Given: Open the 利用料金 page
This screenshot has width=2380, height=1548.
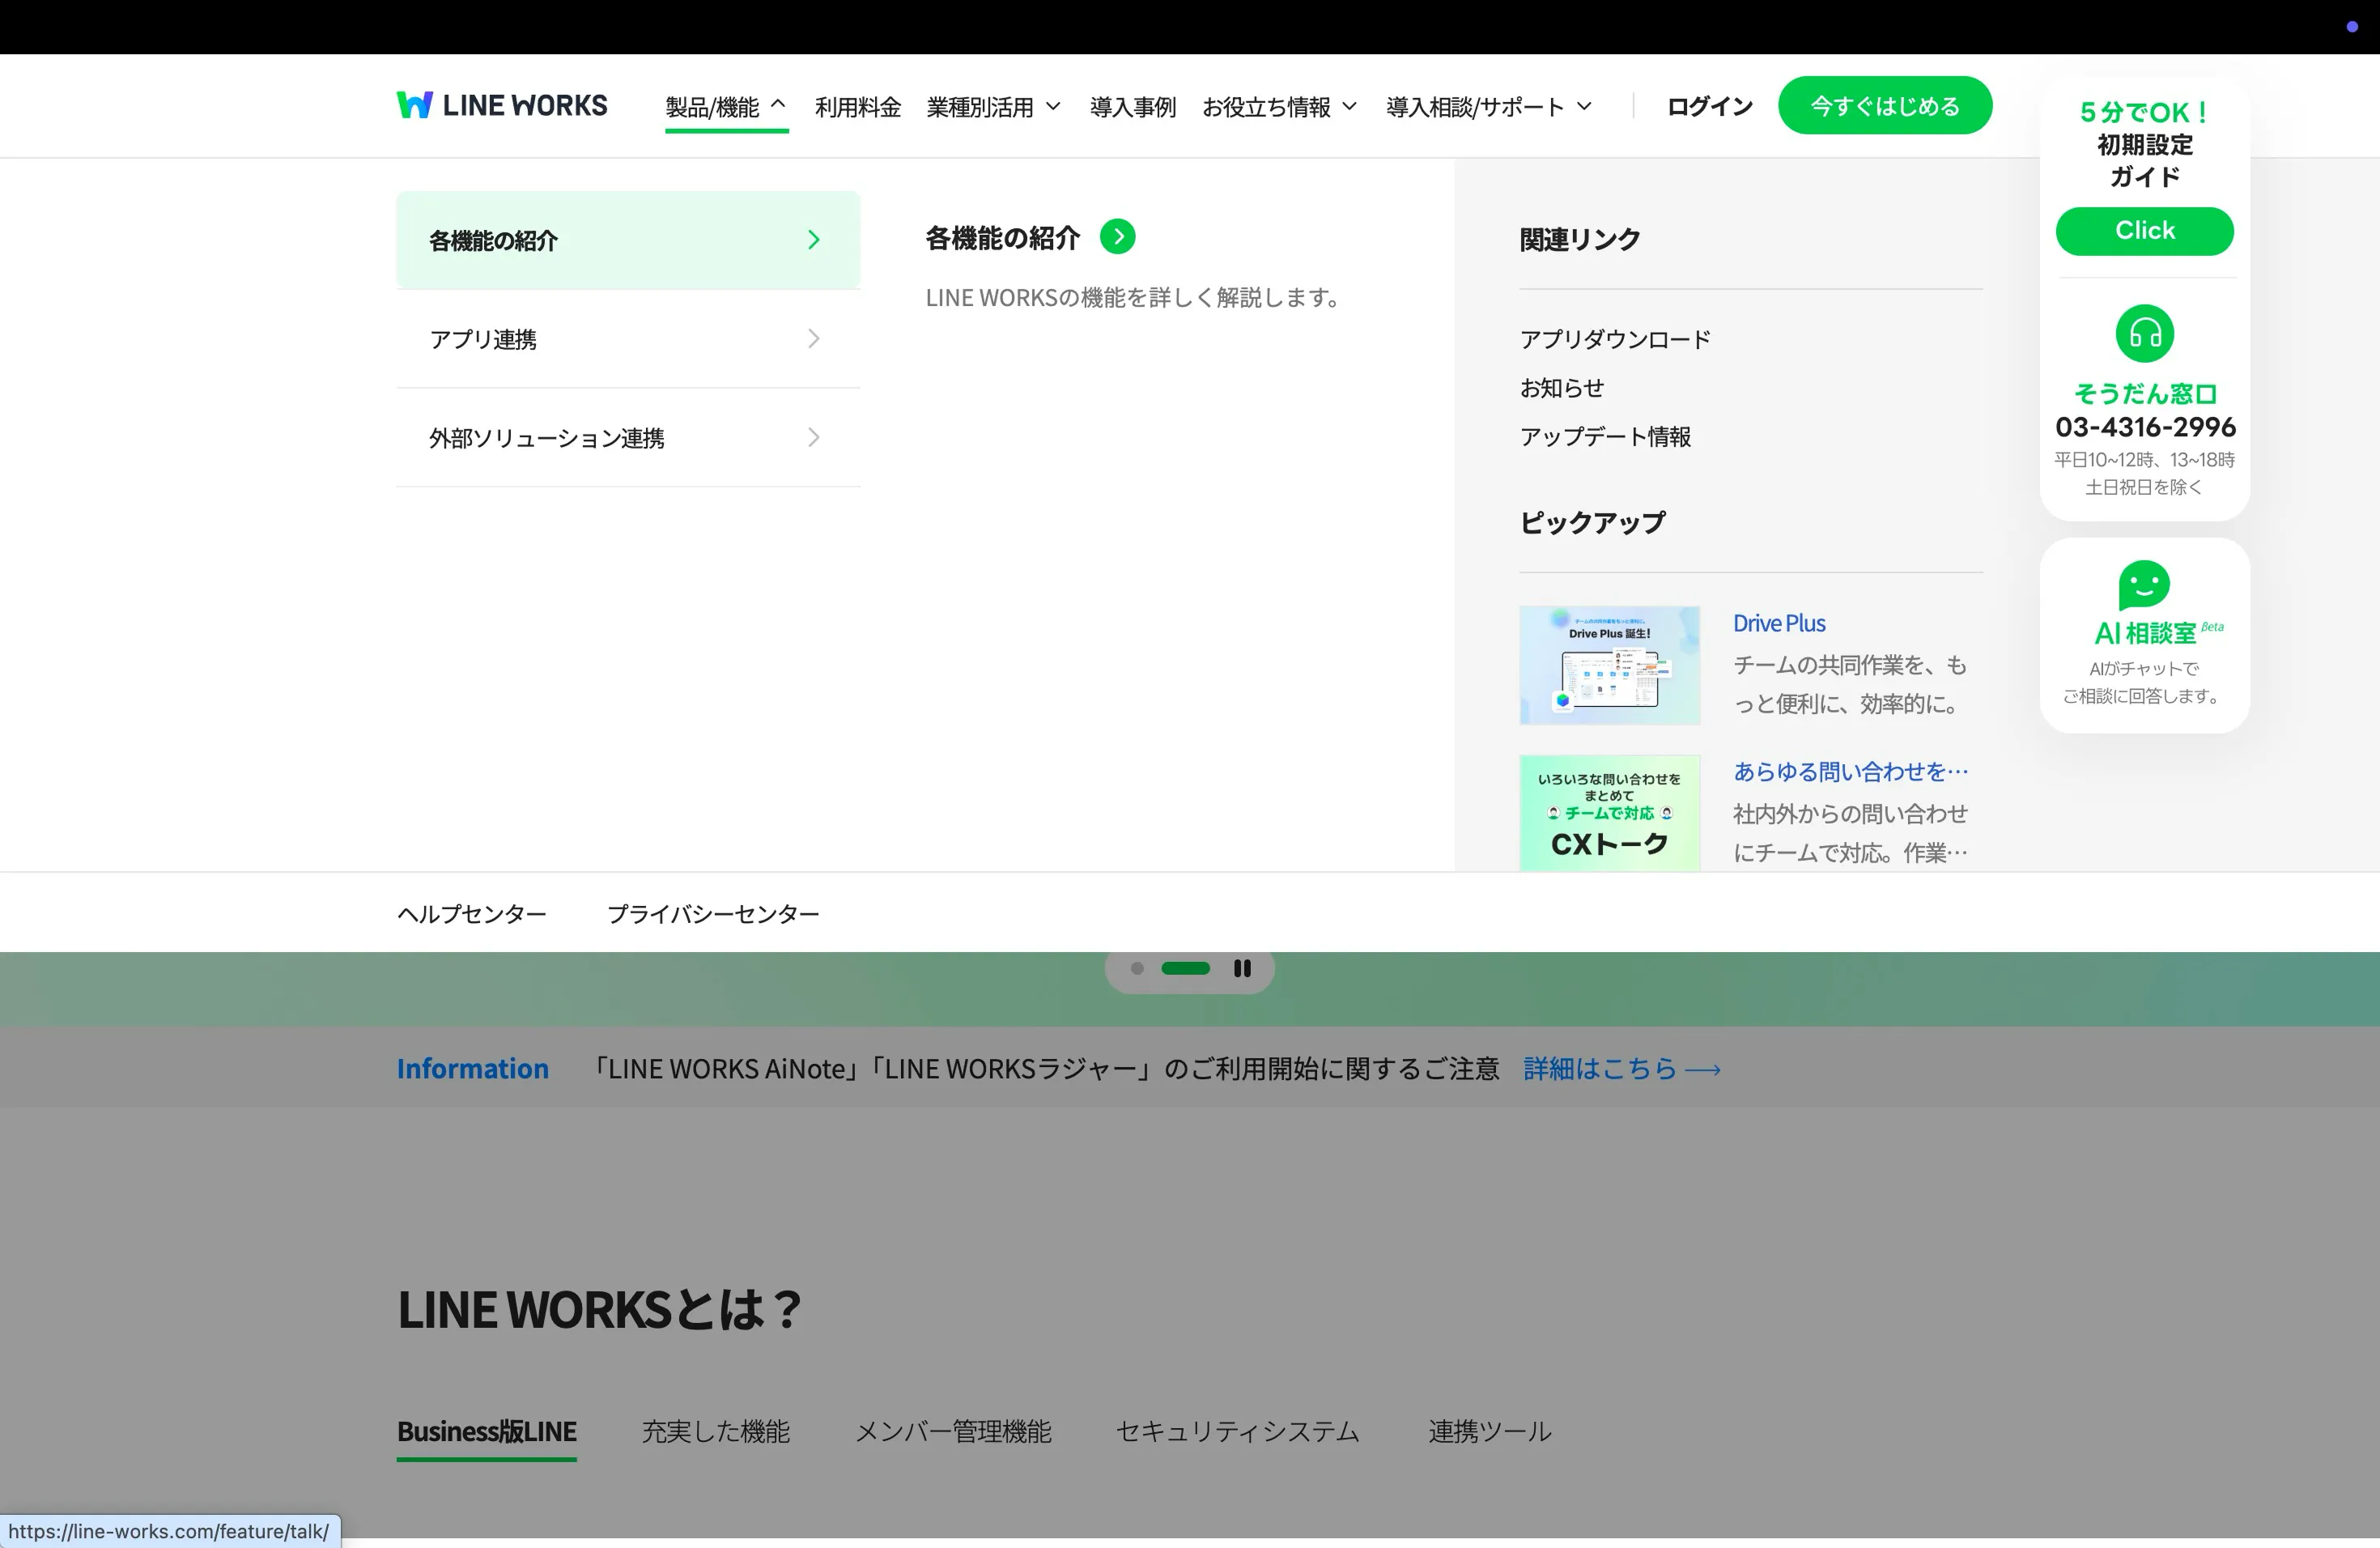Looking at the screenshot, I should [857, 107].
